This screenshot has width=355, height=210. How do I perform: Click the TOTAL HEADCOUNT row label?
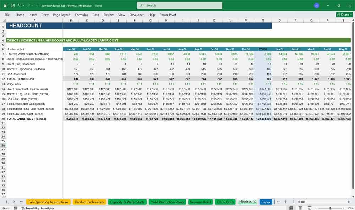tap(21, 79)
